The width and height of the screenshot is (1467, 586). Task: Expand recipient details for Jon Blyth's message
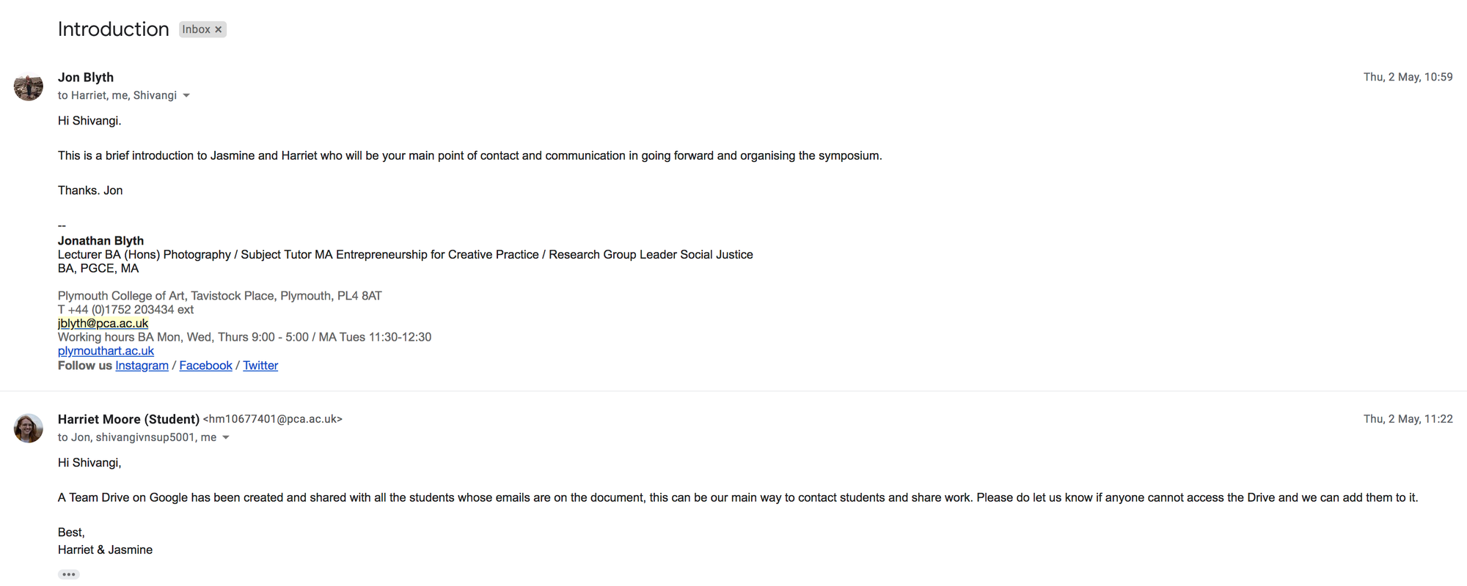click(186, 96)
